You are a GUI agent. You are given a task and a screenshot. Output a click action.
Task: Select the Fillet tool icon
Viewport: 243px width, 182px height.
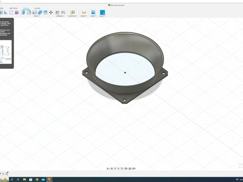coord(29,13)
